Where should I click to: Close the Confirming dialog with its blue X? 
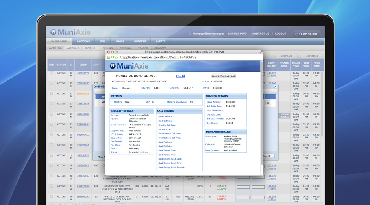tap(275, 87)
